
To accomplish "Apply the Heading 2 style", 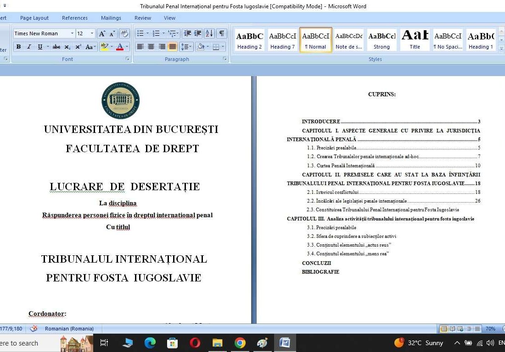I will point(249,40).
